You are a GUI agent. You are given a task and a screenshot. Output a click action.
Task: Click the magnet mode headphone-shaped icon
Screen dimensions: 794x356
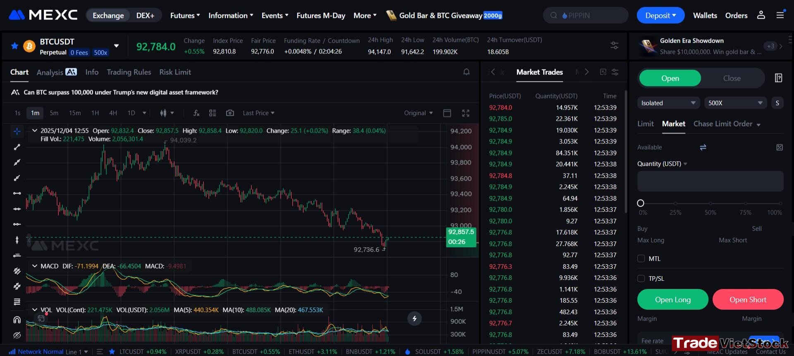pos(17,320)
